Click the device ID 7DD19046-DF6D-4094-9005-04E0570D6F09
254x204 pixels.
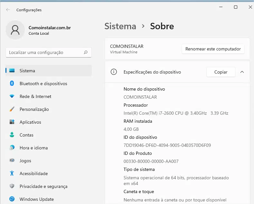click(x=167, y=145)
